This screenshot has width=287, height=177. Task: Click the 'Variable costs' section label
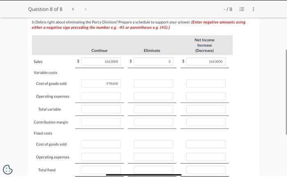click(46, 73)
